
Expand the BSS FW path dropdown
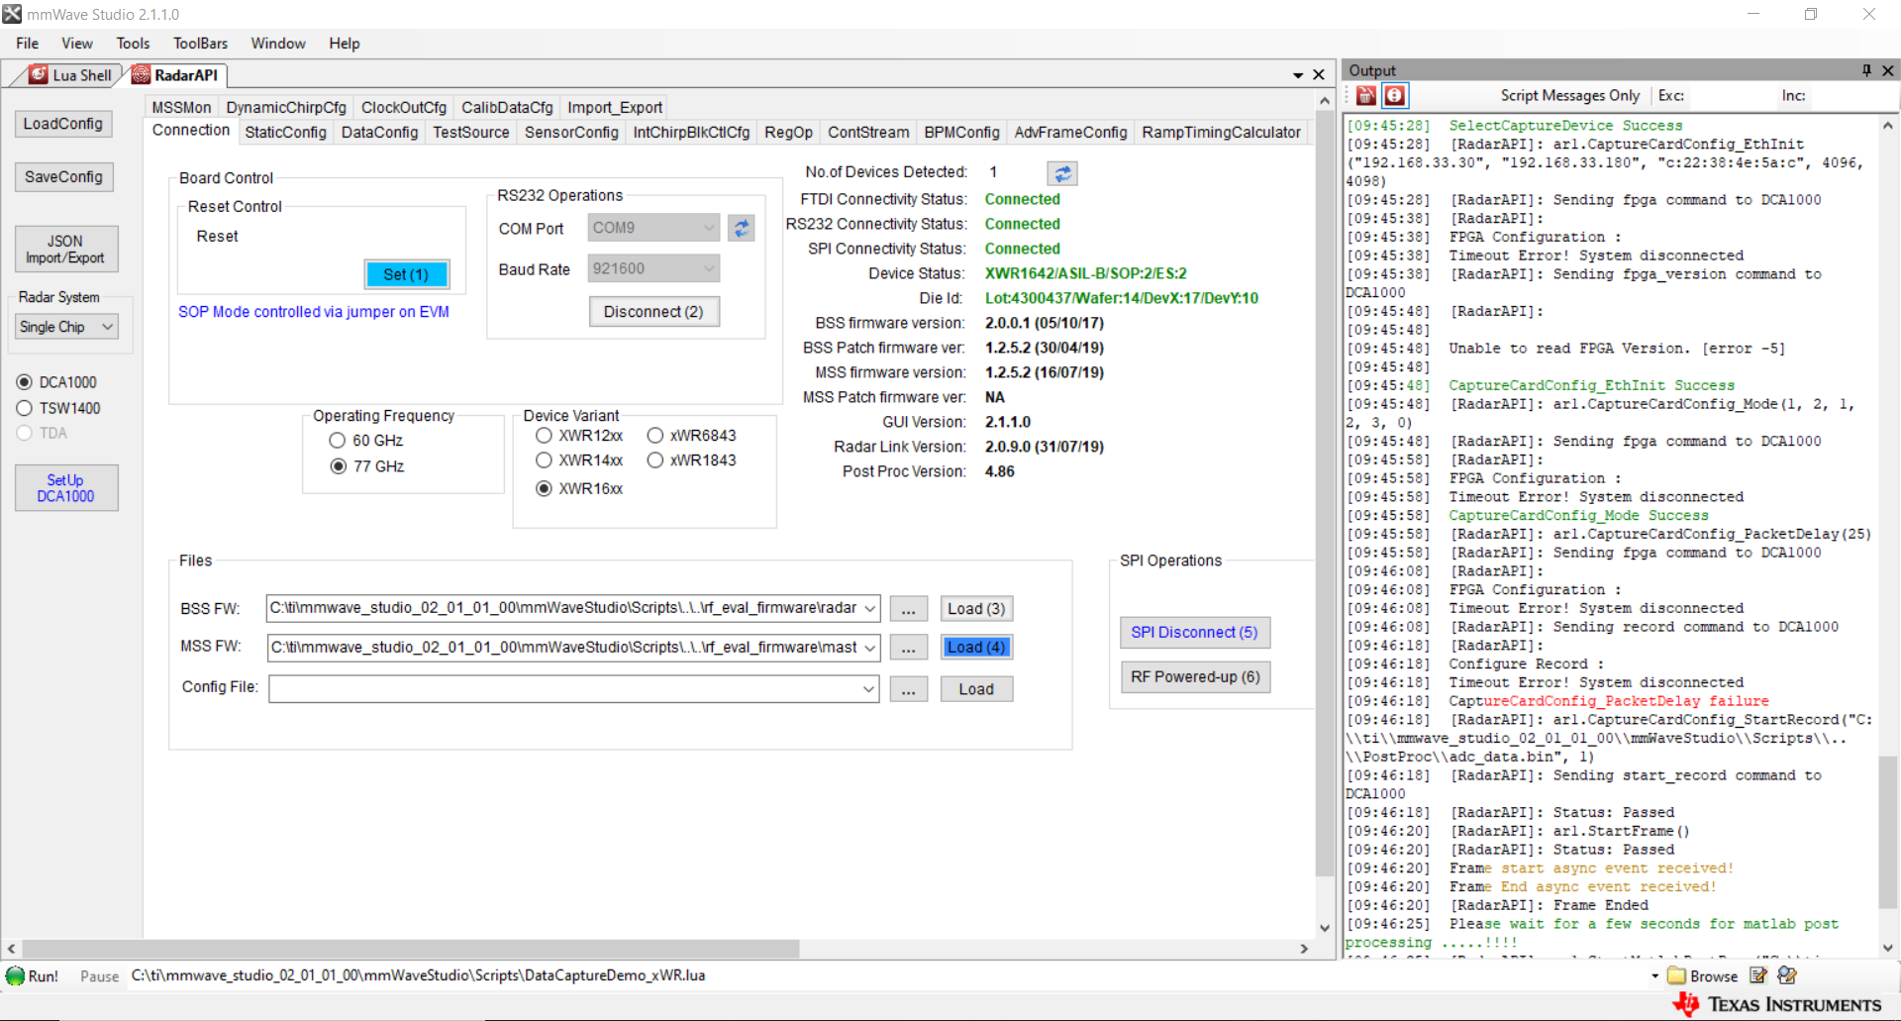(x=869, y=609)
